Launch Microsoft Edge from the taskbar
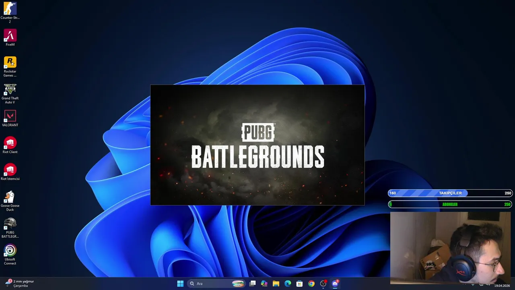Screen dimensions: 515x290 coord(288,284)
